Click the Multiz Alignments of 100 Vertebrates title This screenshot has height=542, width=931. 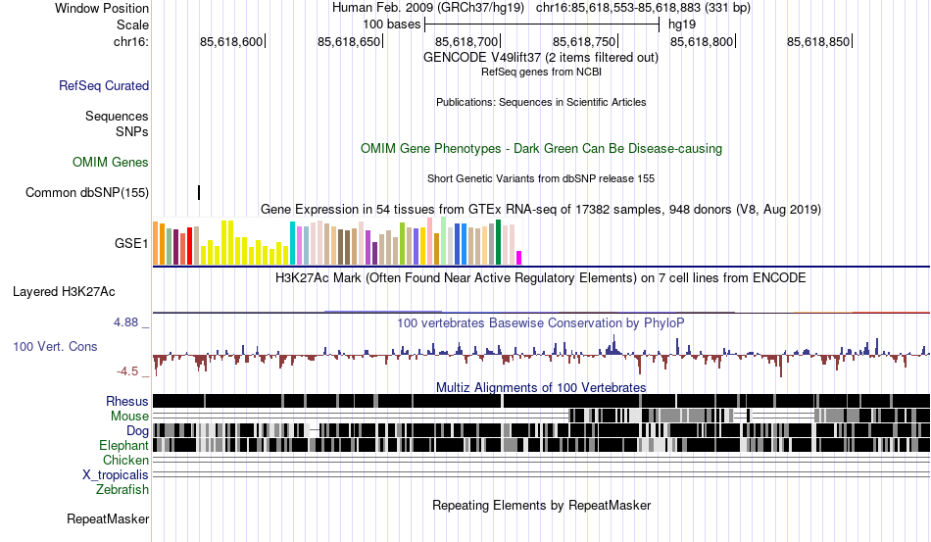pos(541,388)
